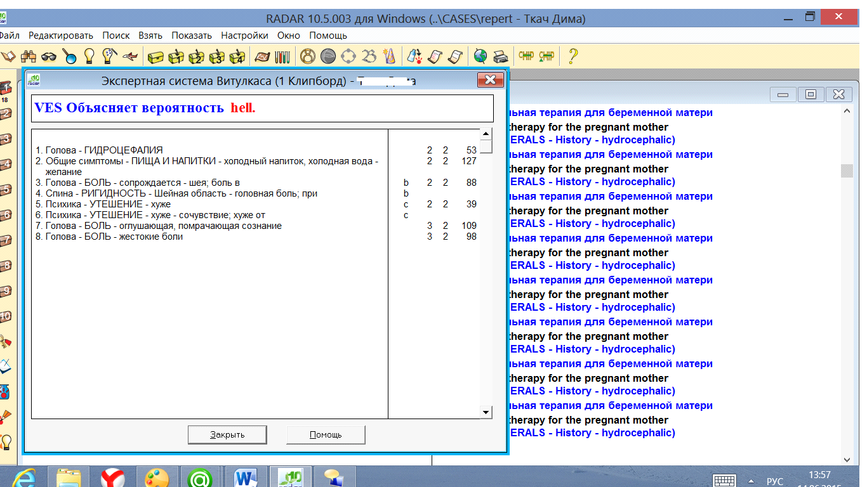Click the airplane toolbar icon
867x487 pixels.
pyautogui.click(x=129, y=56)
